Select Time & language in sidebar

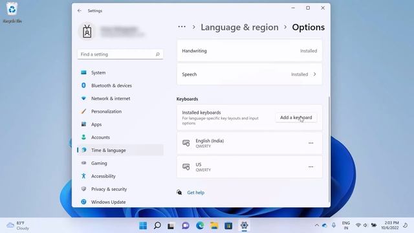click(x=120, y=150)
